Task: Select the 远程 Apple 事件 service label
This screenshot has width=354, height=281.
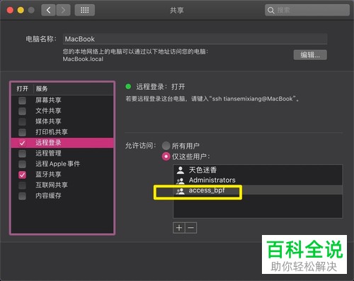Action: point(58,164)
